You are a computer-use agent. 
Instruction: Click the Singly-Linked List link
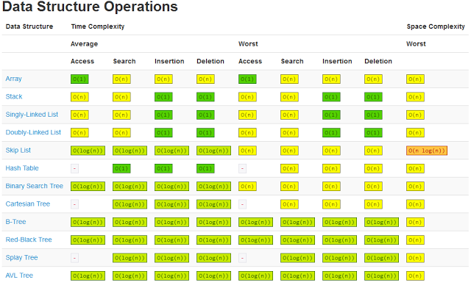coord(32,115)
